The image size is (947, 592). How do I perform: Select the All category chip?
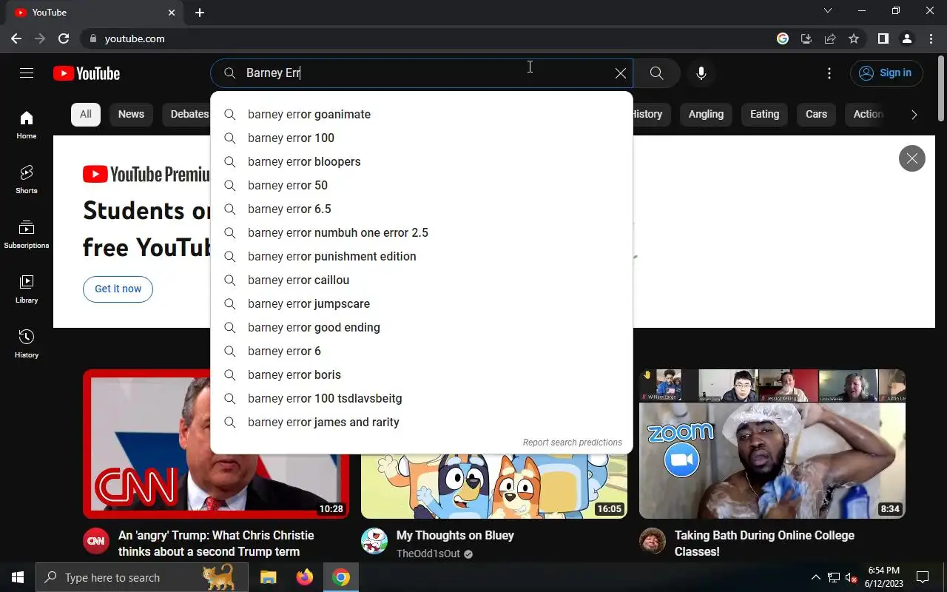[86, 114]
